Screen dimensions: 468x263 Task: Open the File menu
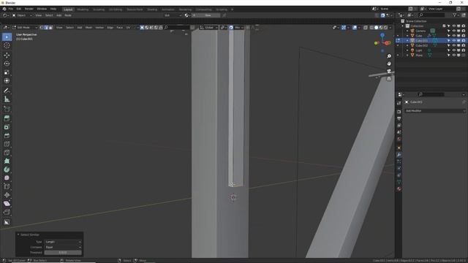coord(11,9)
